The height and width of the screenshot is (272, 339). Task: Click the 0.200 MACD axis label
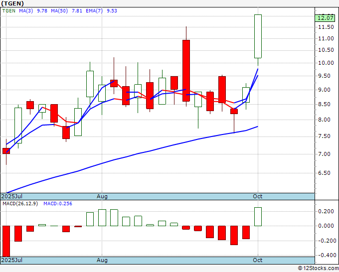point(326,211)
